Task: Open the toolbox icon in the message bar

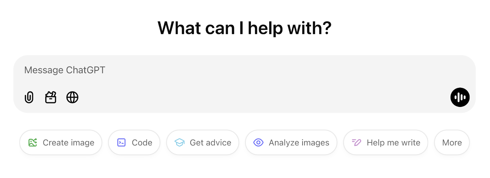Action: click(x=51, y=97)
